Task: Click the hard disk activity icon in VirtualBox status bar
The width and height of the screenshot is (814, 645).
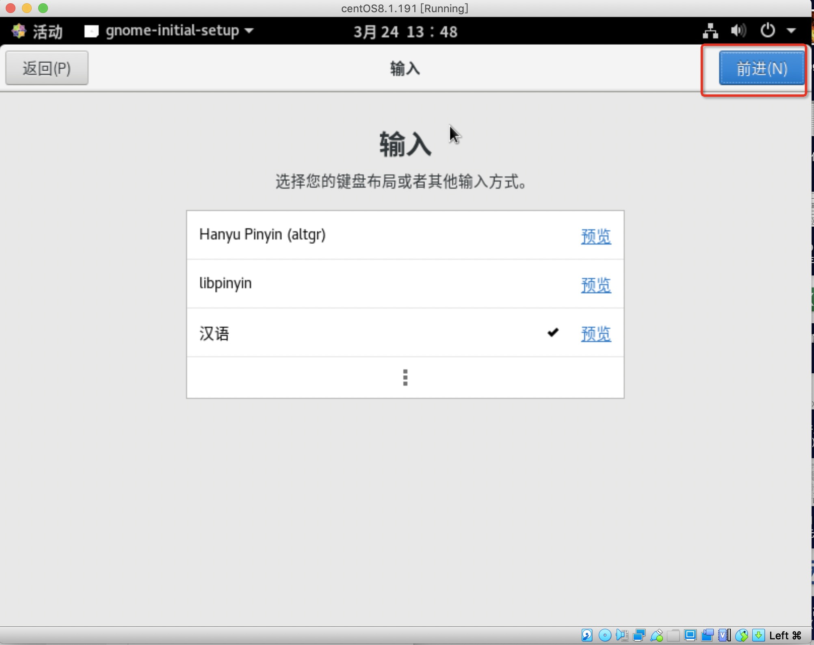Action: click(x=587, y=635)
